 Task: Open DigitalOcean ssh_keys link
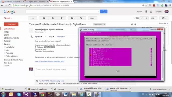tap(49, 61)
